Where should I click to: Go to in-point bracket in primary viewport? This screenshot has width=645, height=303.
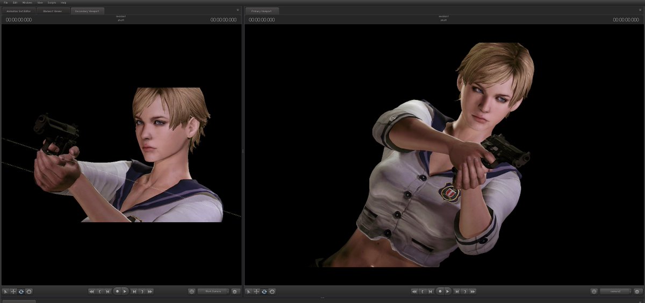422,291
